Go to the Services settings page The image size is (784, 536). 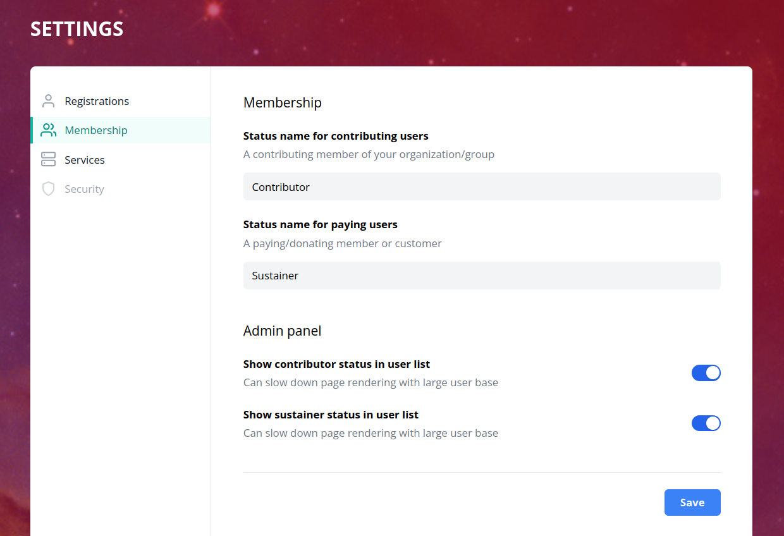pyautogui.click(x=85, y=160)
